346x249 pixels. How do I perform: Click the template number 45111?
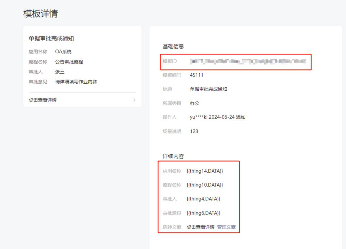click(197, 75)
